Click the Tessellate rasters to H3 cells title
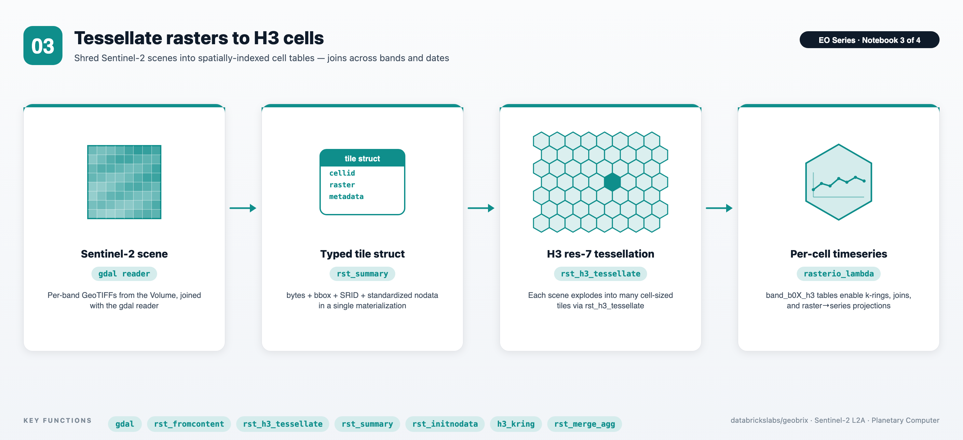 [x=199, y=38]
